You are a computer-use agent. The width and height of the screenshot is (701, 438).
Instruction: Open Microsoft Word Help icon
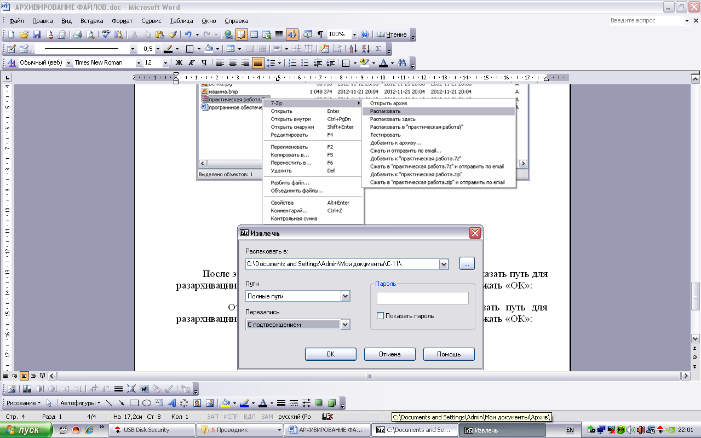[x=365, y=34]
